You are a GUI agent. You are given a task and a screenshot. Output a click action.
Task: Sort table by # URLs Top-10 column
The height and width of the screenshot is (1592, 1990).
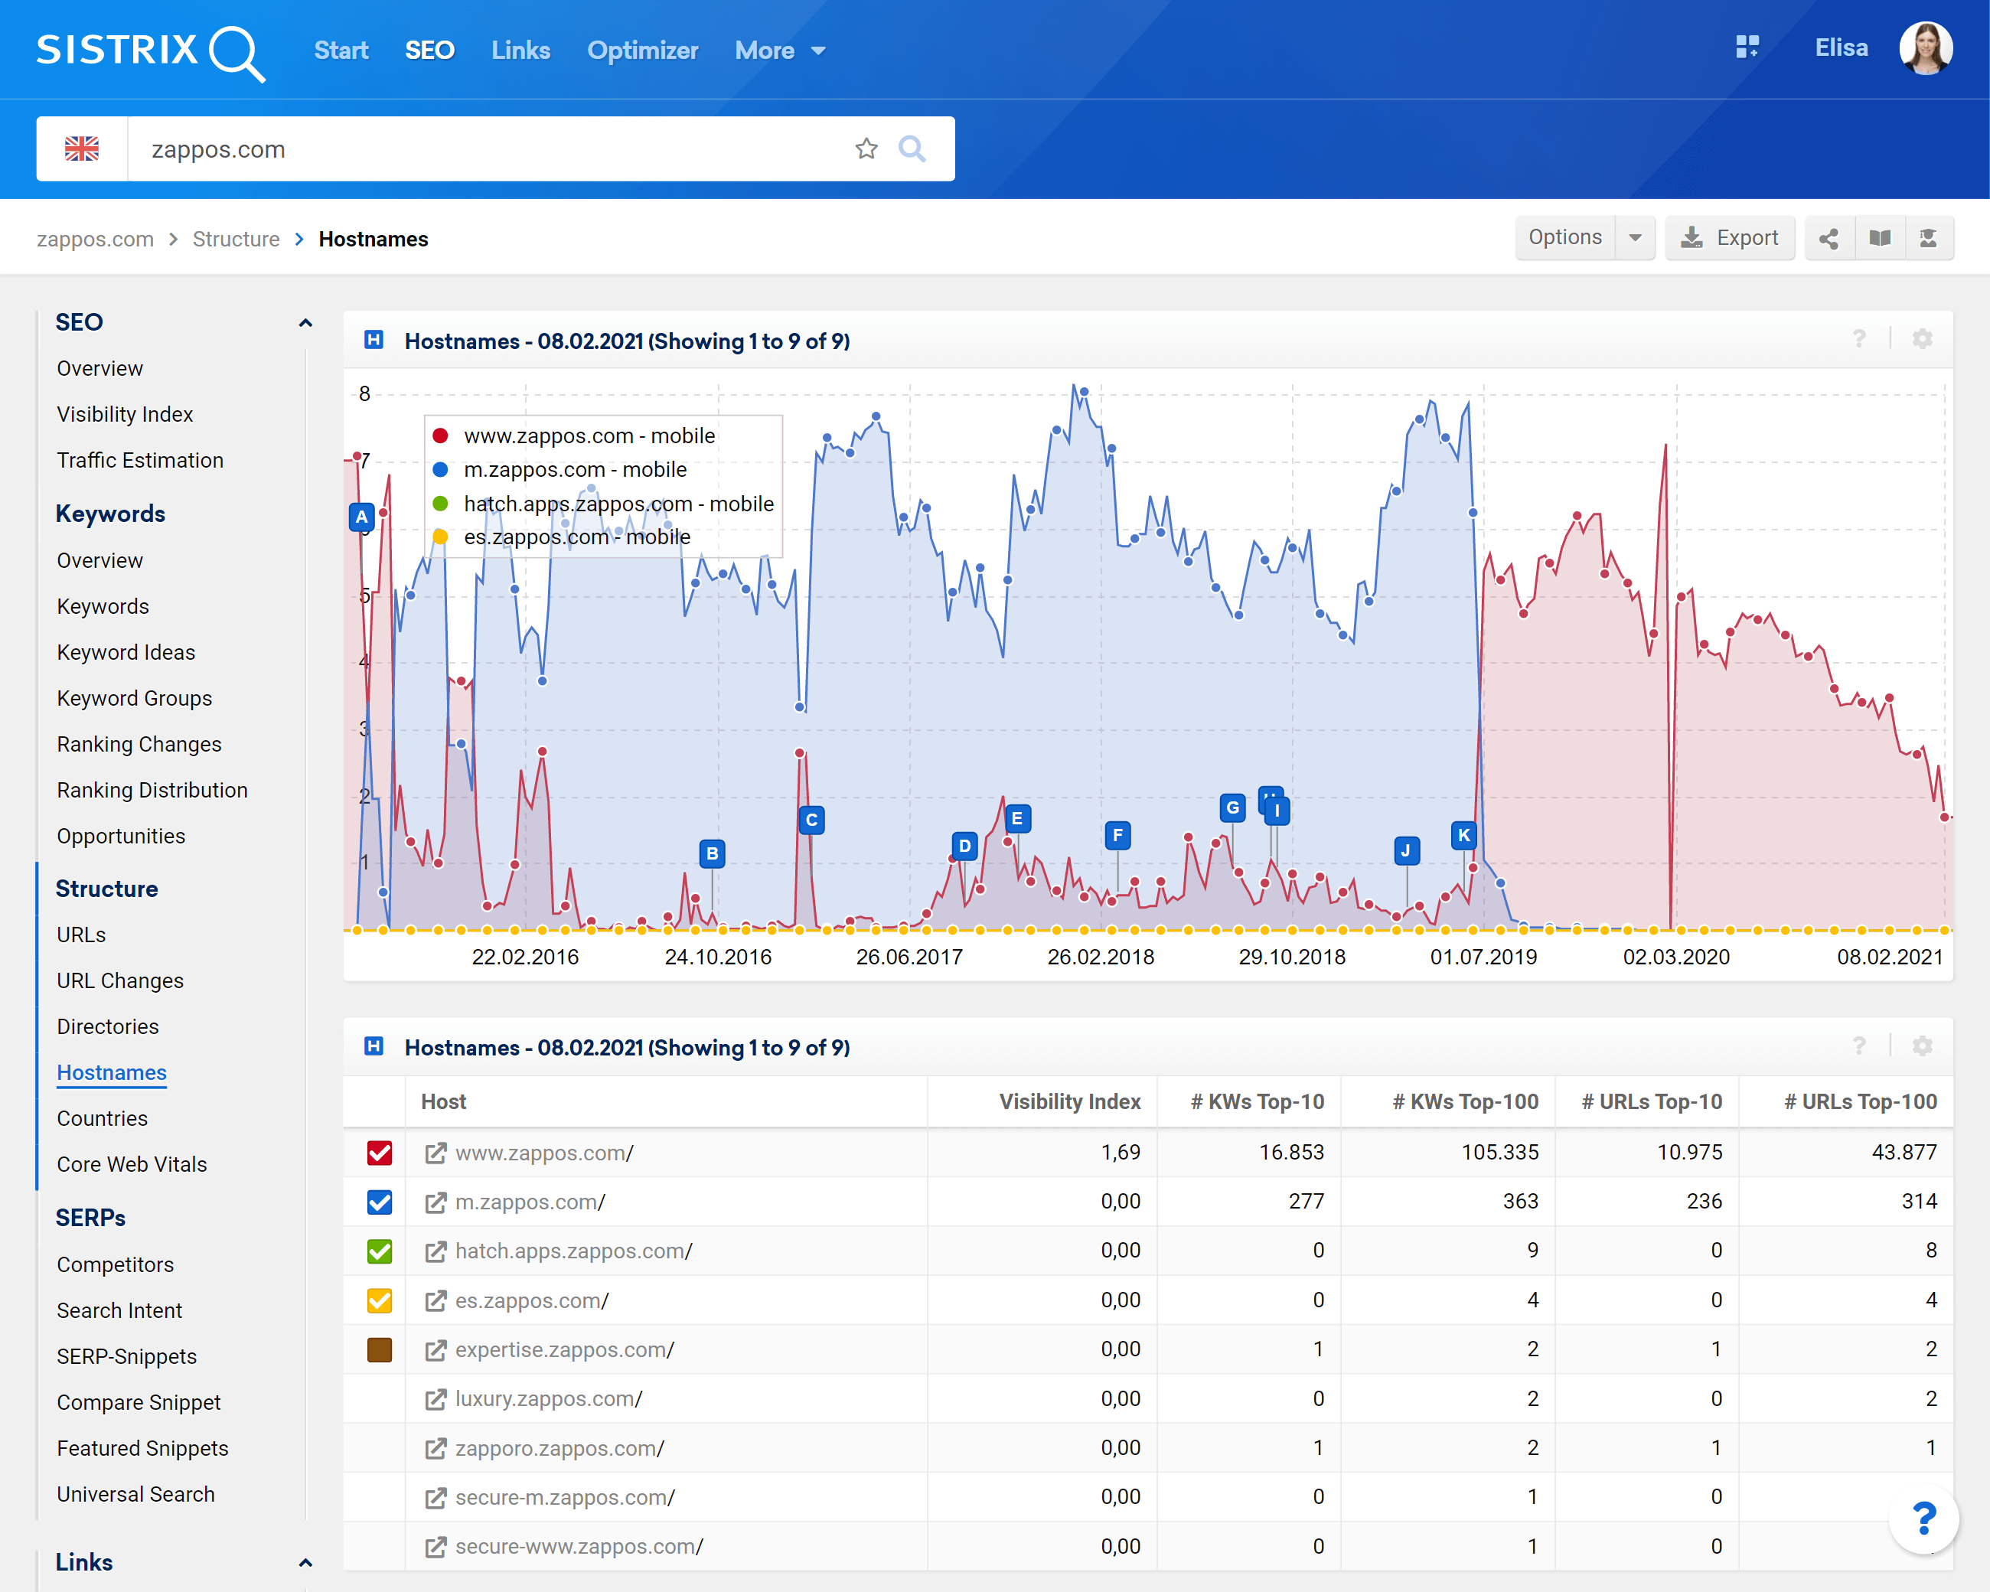tap(1652, 1102)
